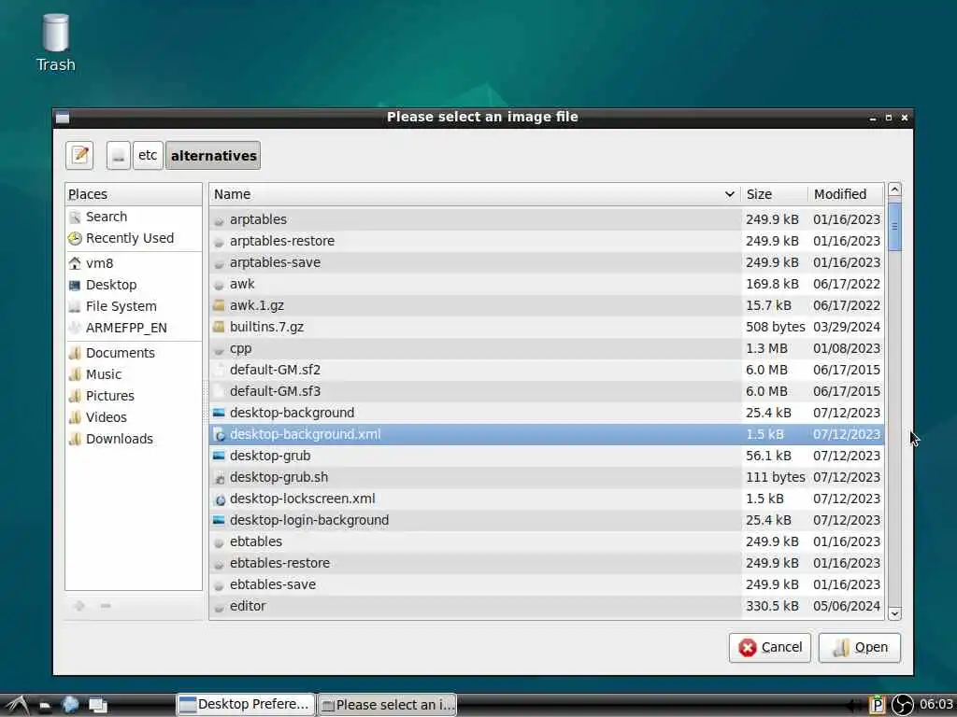957x717 pixels.
Task: Select desktop-grub.sh script
Action: coord(546,477)
